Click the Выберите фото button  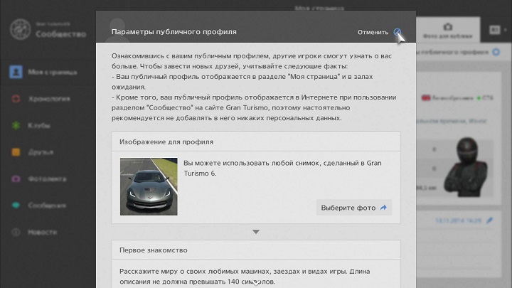pyautogui.click(x=354, y=208)
